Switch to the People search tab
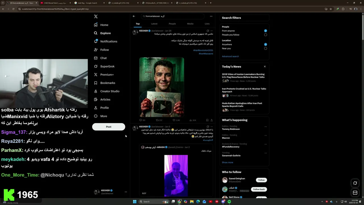 [172, 24]
